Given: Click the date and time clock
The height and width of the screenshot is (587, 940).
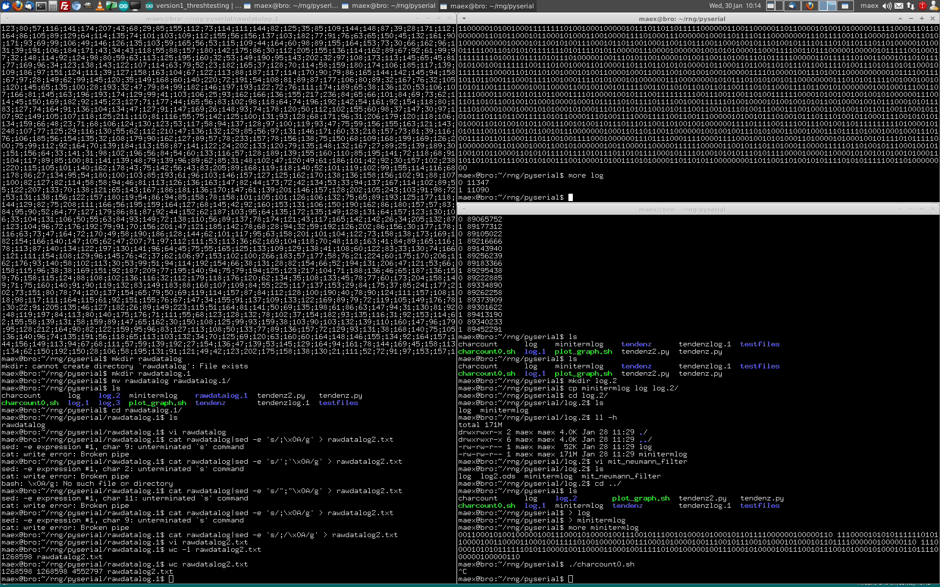Looking at the screenshot, I should pos(734,6).
